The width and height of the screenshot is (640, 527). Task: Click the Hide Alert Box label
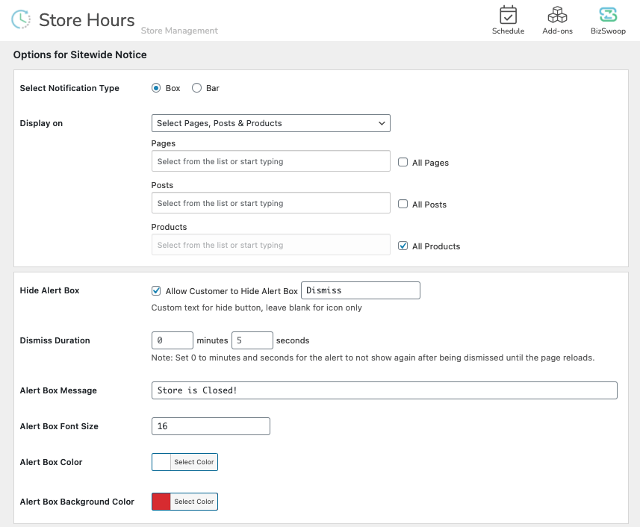[x=49, y=290]
